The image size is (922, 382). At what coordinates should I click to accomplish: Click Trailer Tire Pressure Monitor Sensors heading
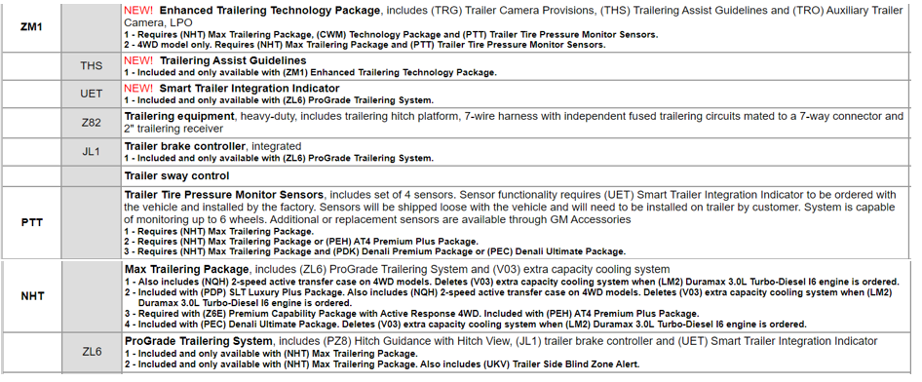click(x=224, y=195)
